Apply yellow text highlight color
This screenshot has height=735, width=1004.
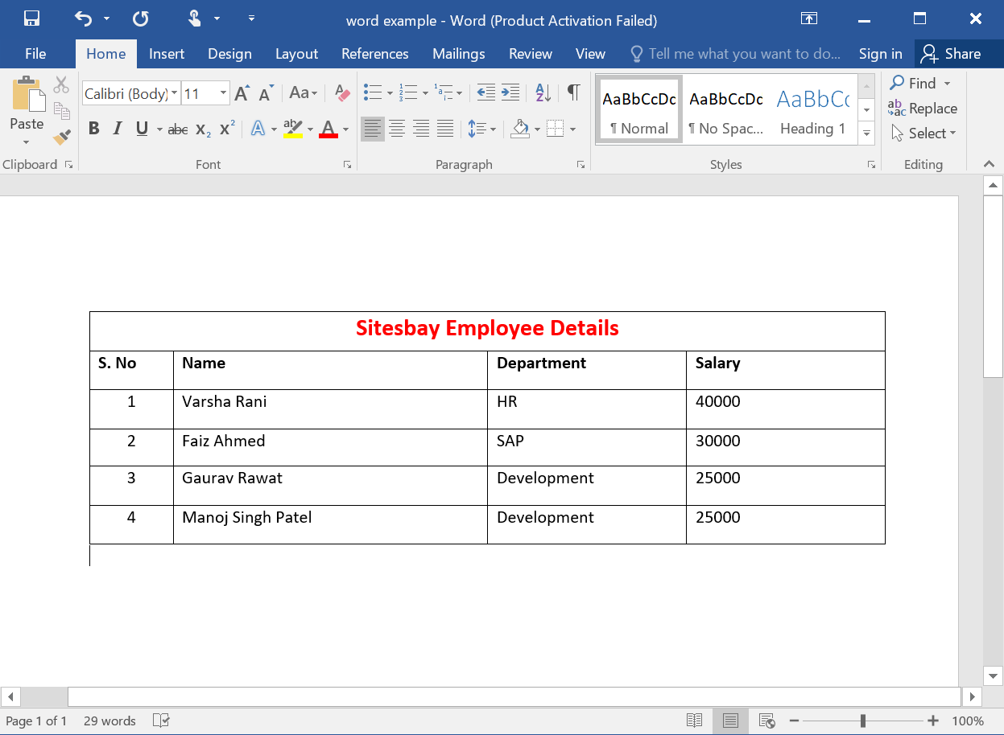[x=292, y=129]
